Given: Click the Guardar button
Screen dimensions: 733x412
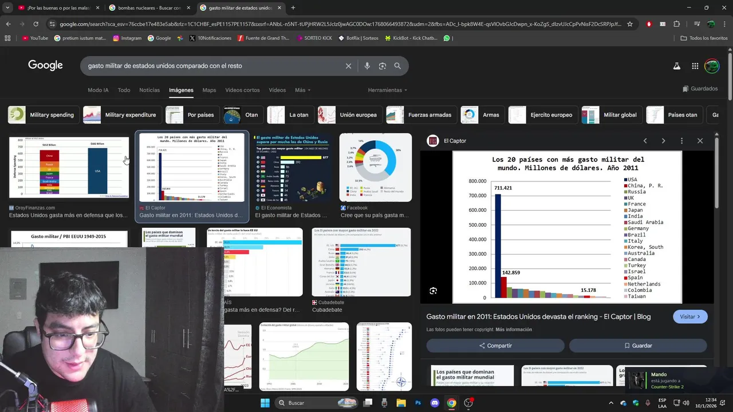Looking at the screenshot, I should (x=638, y=346).
